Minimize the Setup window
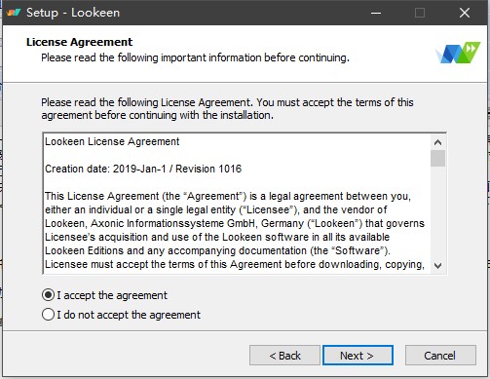This screenshot has height=379, width=490. pos(376,13)
